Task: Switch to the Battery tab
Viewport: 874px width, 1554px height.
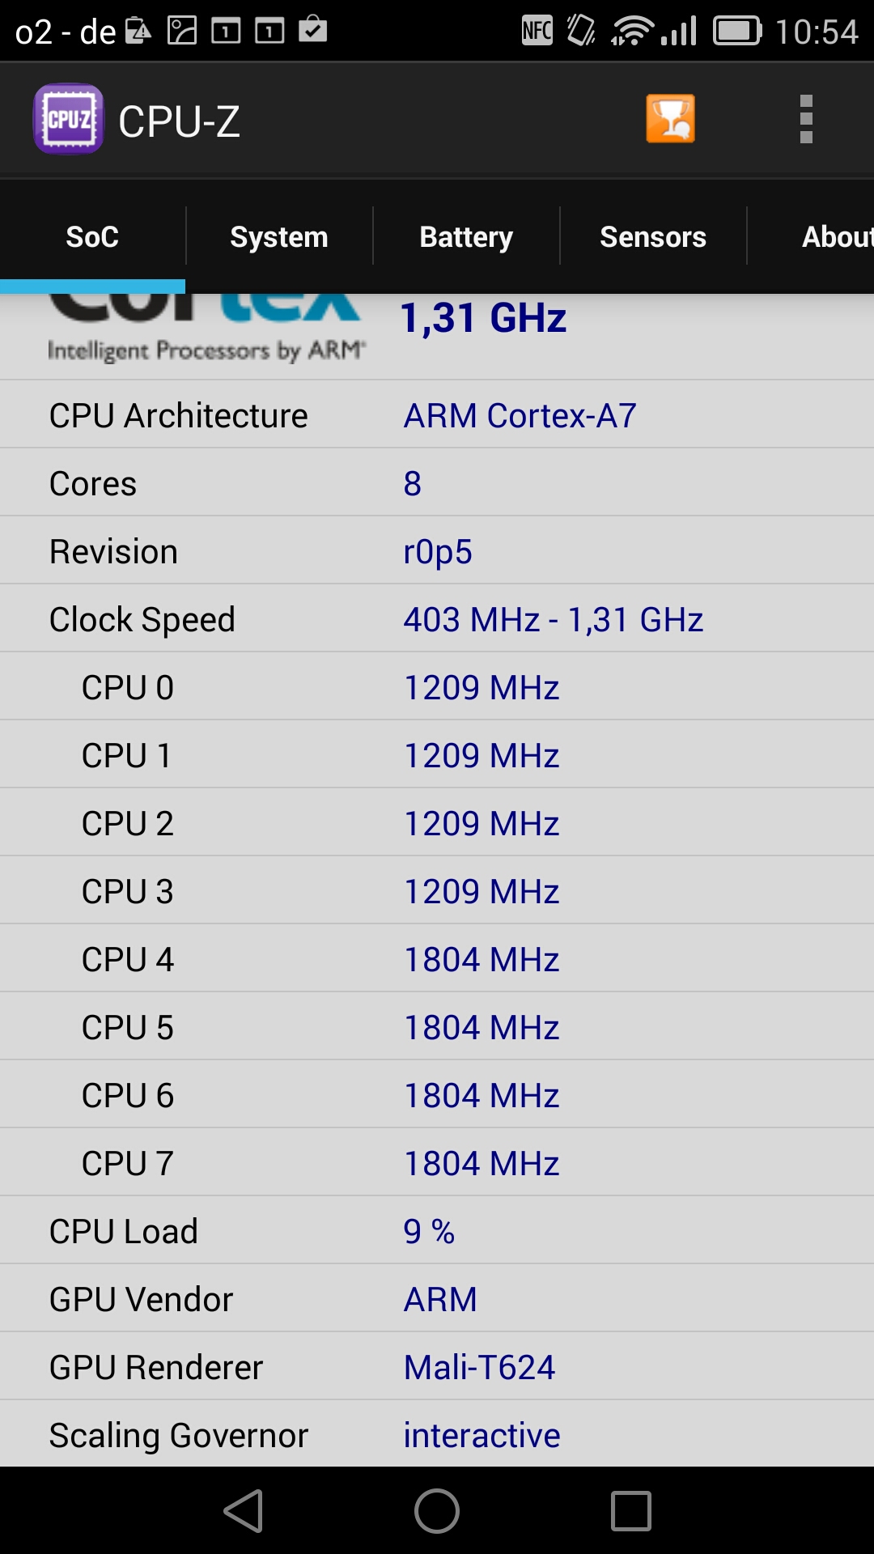Action: tap(466, 236)
